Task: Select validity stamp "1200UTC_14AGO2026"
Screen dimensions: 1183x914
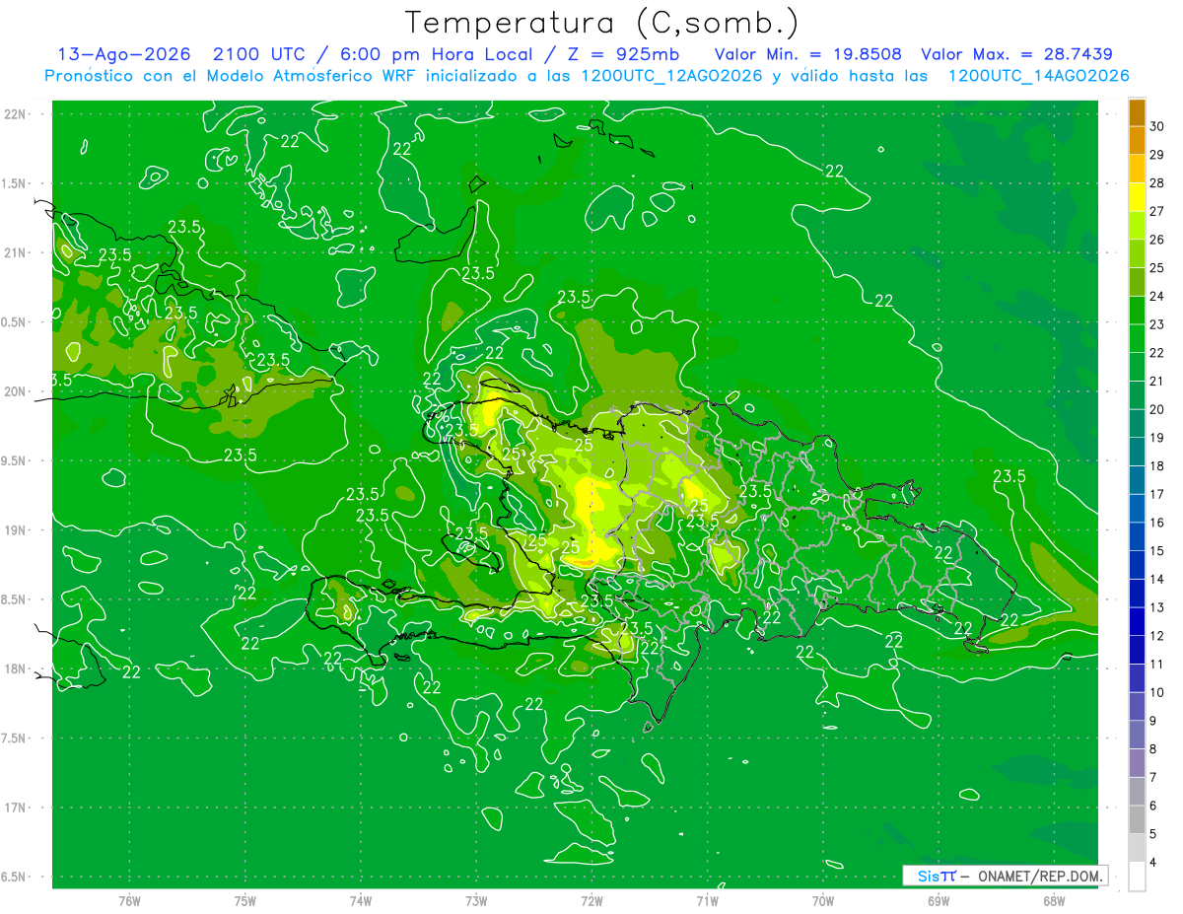Action: pyautogui.click(x=1038, y=76)
